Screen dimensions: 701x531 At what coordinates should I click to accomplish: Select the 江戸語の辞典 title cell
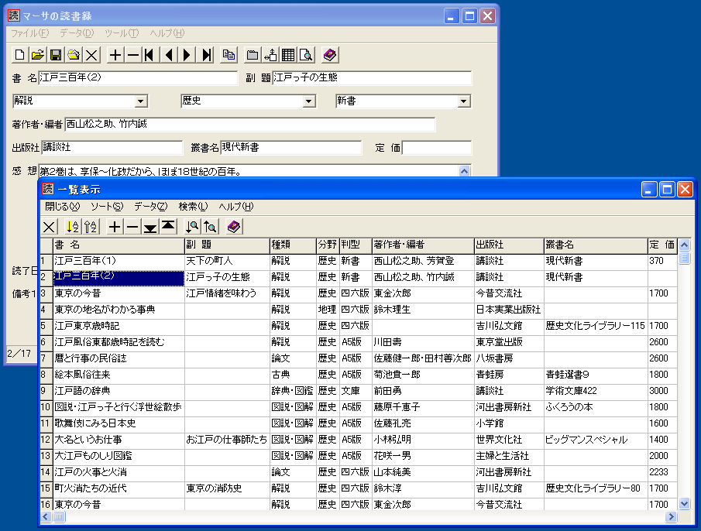119,391
